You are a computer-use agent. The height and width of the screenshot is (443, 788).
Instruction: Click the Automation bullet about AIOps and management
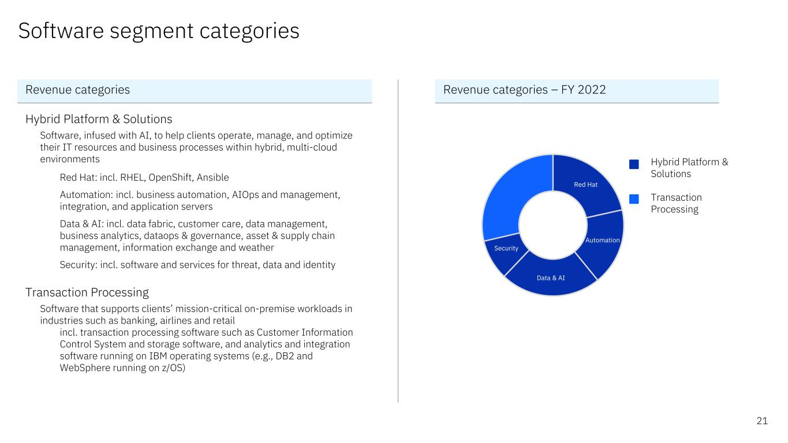click(200, 201)
